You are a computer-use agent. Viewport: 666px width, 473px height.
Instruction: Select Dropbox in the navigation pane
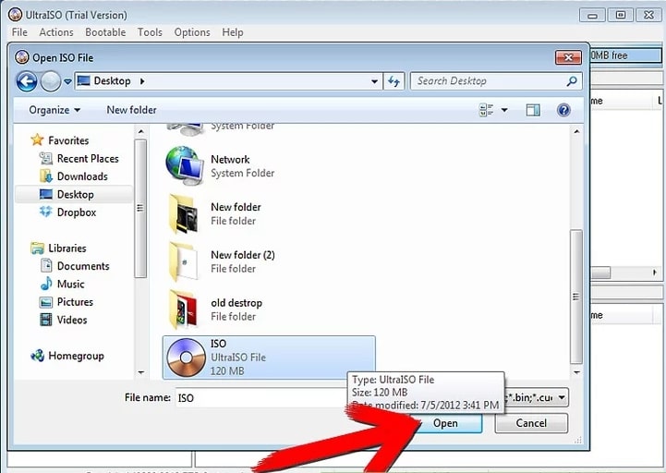77,212
